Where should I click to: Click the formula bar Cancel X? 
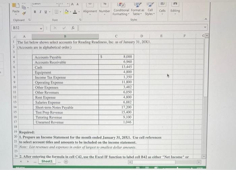(x=55, y=28)
